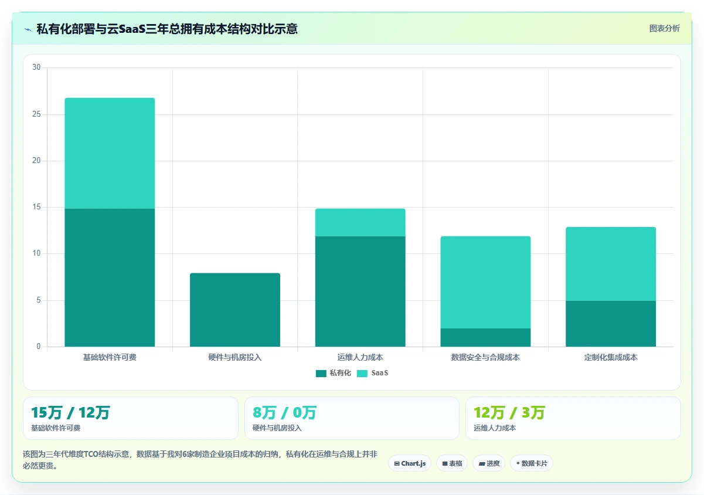Image resolution: width=704 pixels, height=495 pixels.
Task: Click the 私有化 segment of 运维人力成本 bar
Action: 360,291
